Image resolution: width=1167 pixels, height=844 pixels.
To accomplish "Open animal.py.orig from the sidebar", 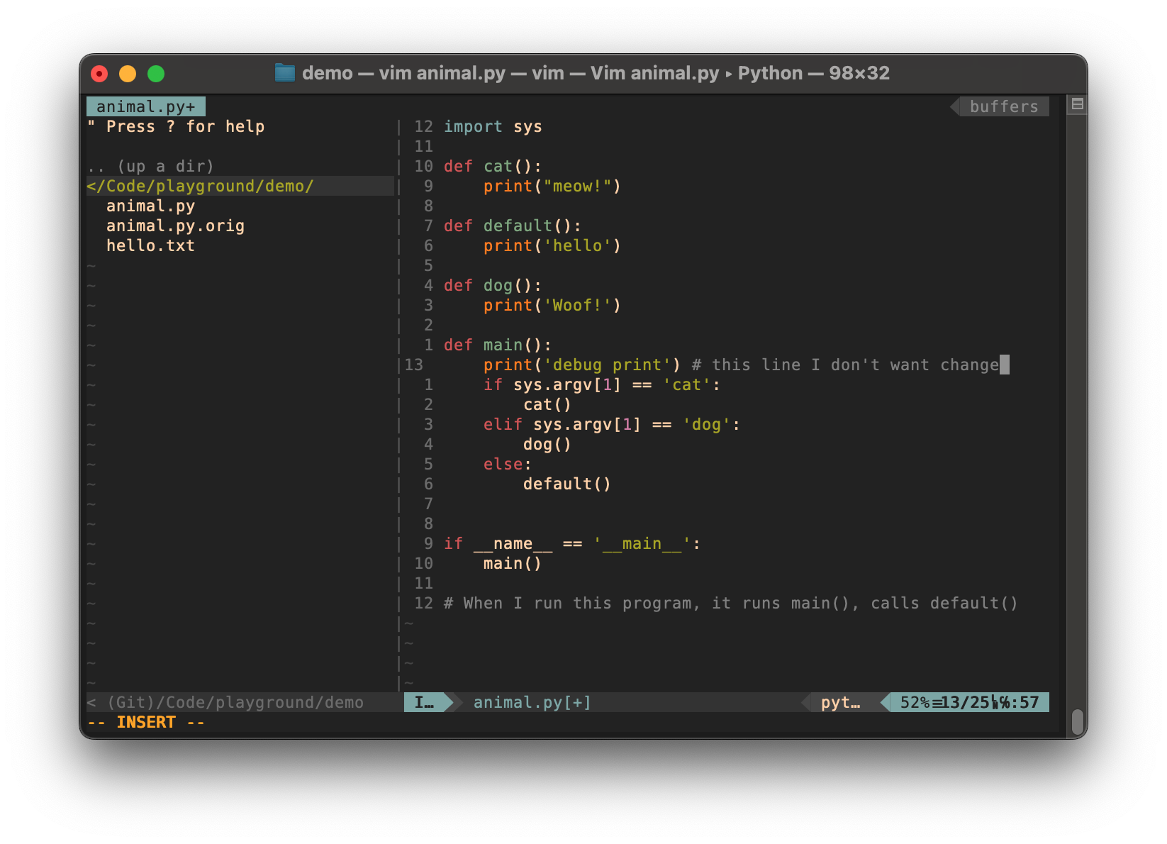I will click(x=175, y=226).
